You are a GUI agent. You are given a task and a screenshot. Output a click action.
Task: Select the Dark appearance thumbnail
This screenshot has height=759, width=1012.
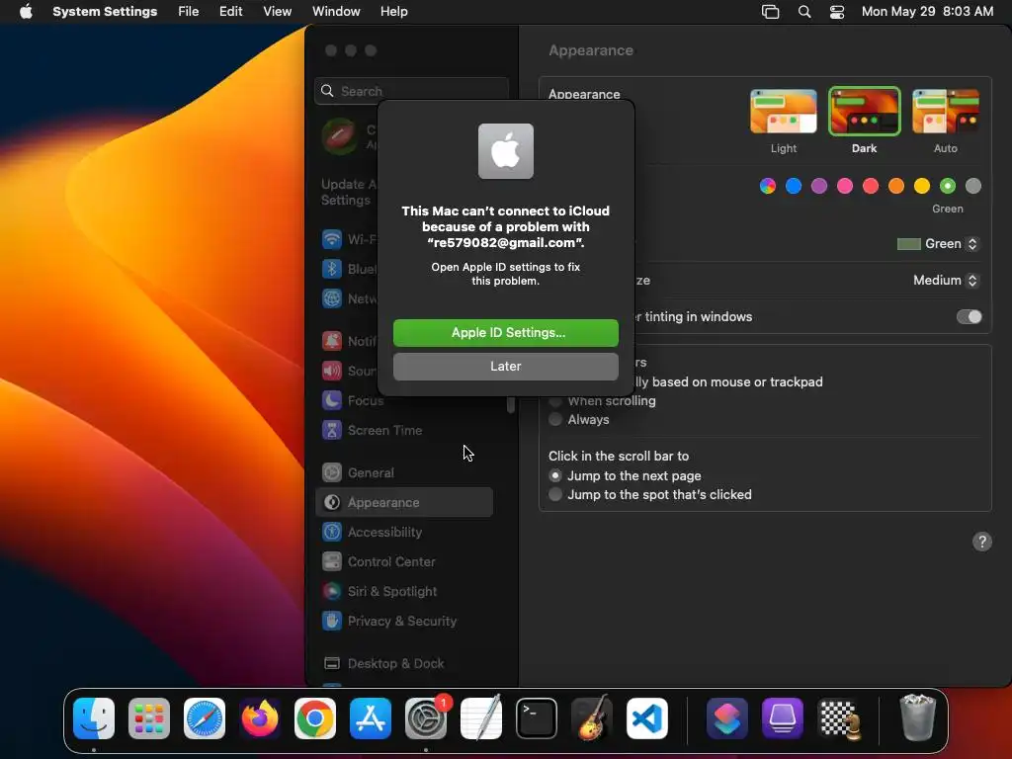point(864,112)
